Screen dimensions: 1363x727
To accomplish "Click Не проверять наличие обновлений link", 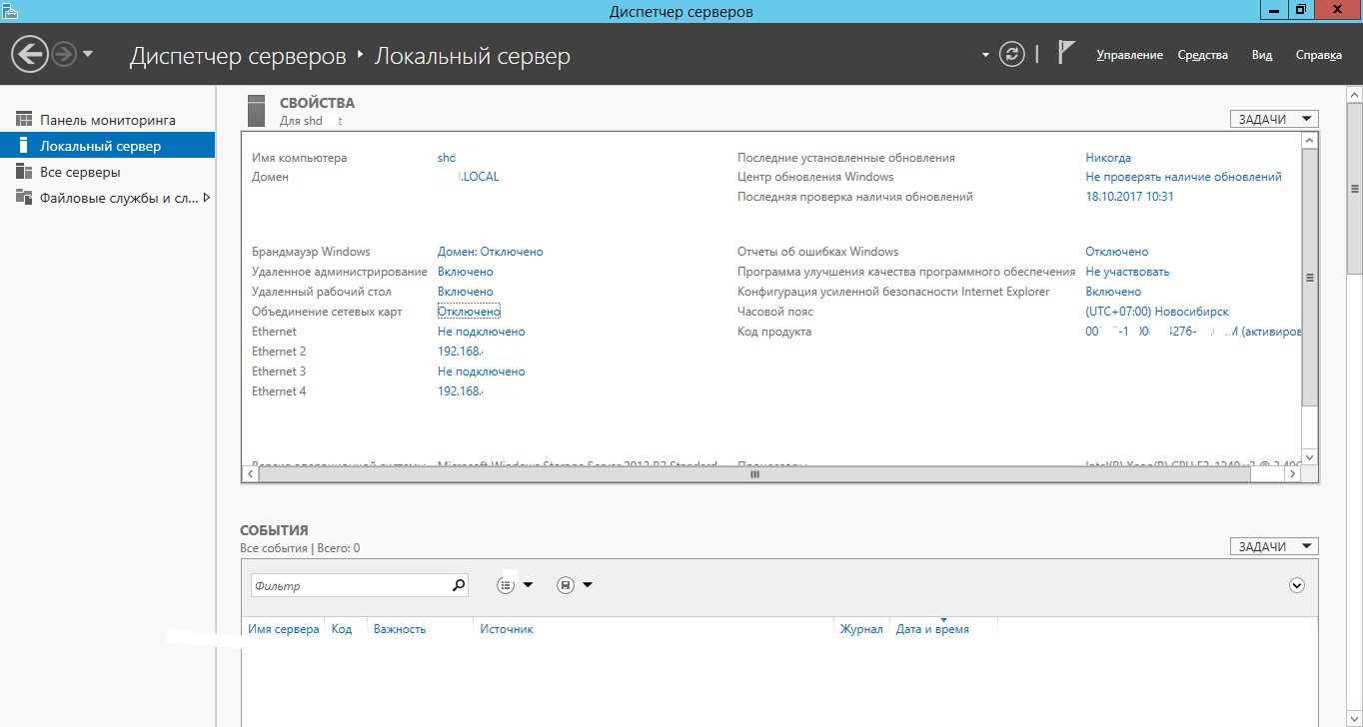I will [1183, 177].
